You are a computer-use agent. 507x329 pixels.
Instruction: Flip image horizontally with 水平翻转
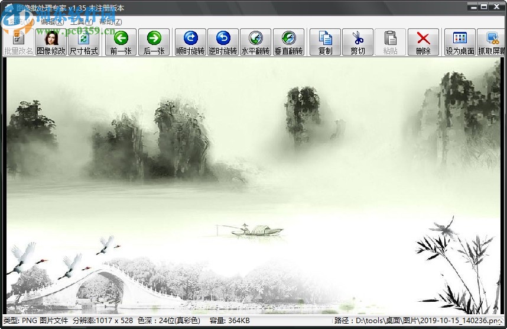(x=256, y=42)
